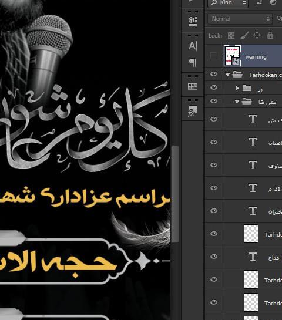
Task: Select Tarhdo layer thumbnail below مداح
Action: click(251, 279)
